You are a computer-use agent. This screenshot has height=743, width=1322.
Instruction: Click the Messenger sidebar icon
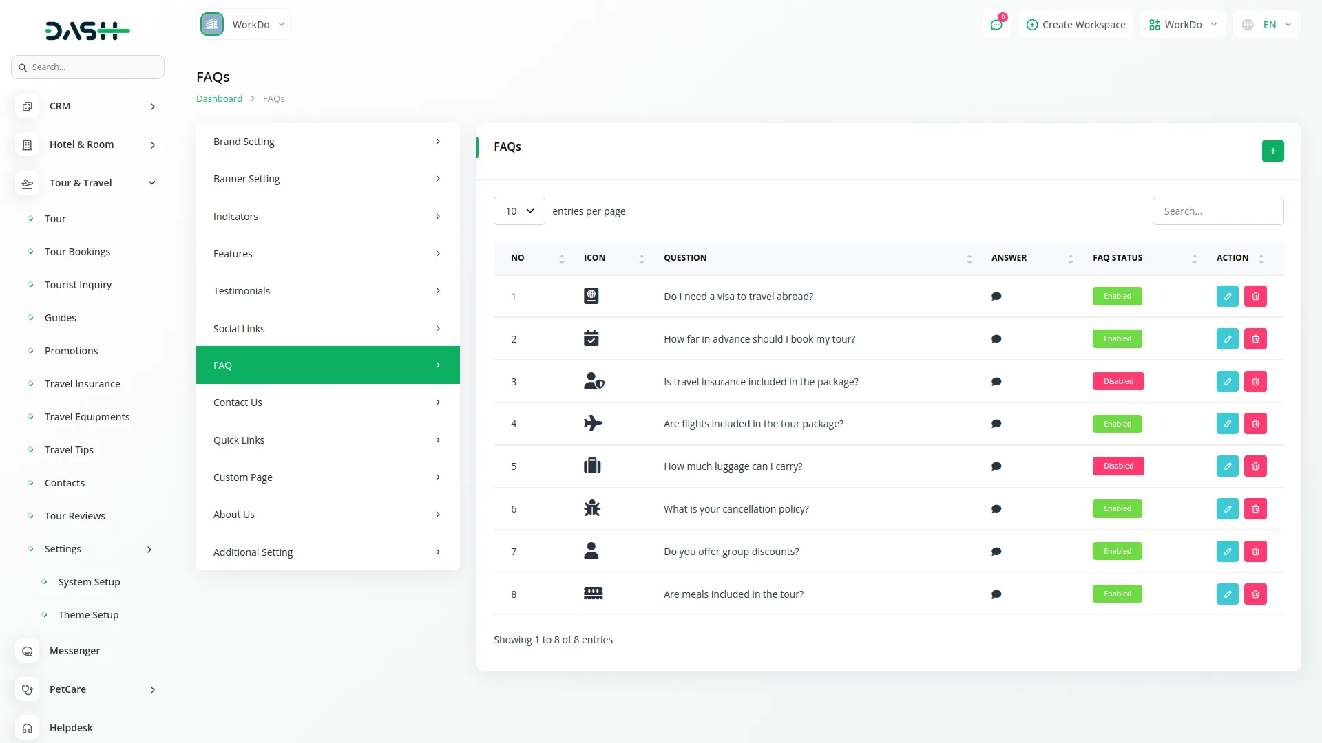pyautogui.click(x=28, y=651)
